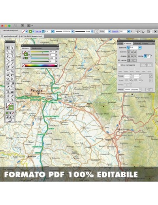Click the yellow Y slider in the Colore panel
The image size is (158, 205).
(40, 58)
